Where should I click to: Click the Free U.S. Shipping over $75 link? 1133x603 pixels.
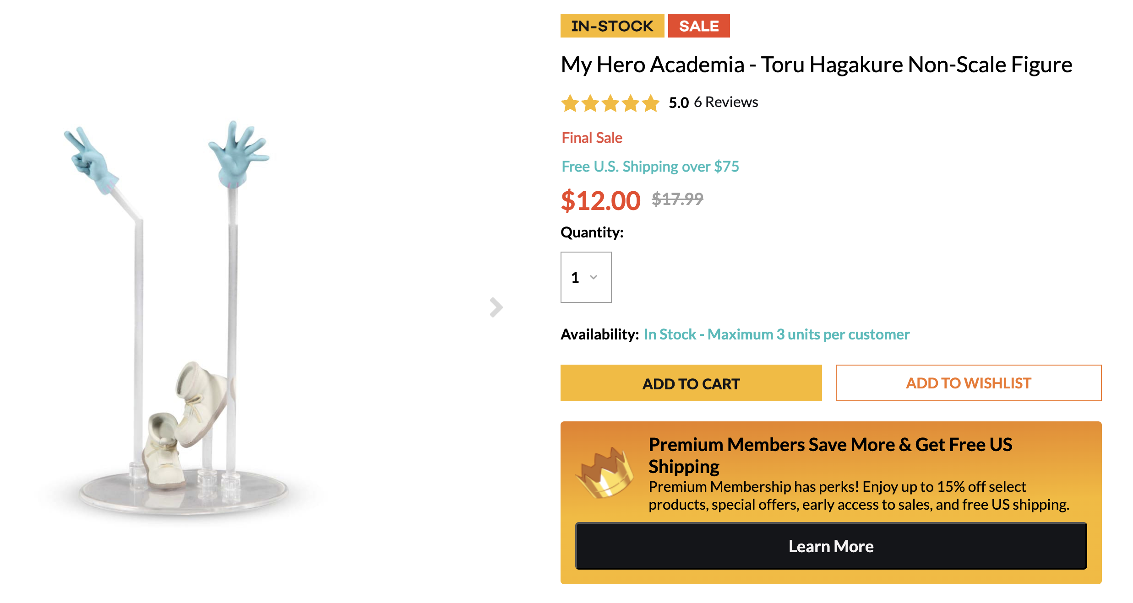pyautogui.click(x=650, y=167)
